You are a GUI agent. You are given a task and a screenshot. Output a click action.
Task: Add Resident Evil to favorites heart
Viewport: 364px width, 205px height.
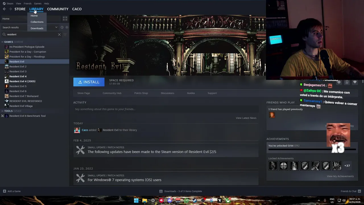tap(355, 82)
